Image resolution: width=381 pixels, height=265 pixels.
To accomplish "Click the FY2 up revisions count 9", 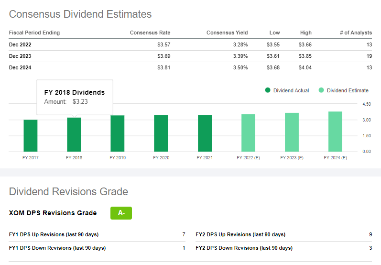I will (x=370, y=234).
